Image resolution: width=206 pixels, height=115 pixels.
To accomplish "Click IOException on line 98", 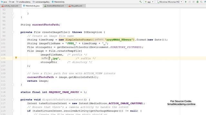I will click(93, 32).
